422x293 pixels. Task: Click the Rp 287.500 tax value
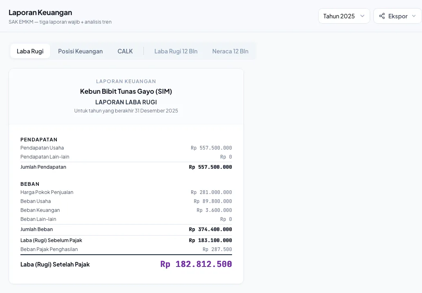point(217,249)
